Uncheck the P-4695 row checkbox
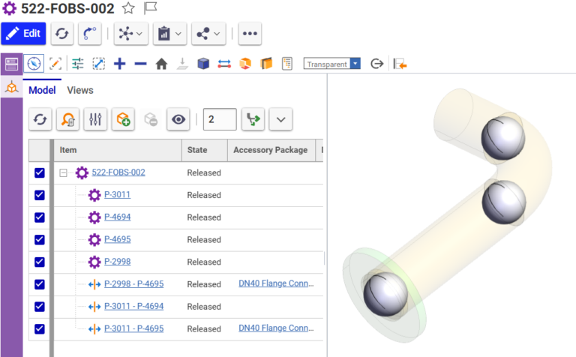 pos(40,240)
